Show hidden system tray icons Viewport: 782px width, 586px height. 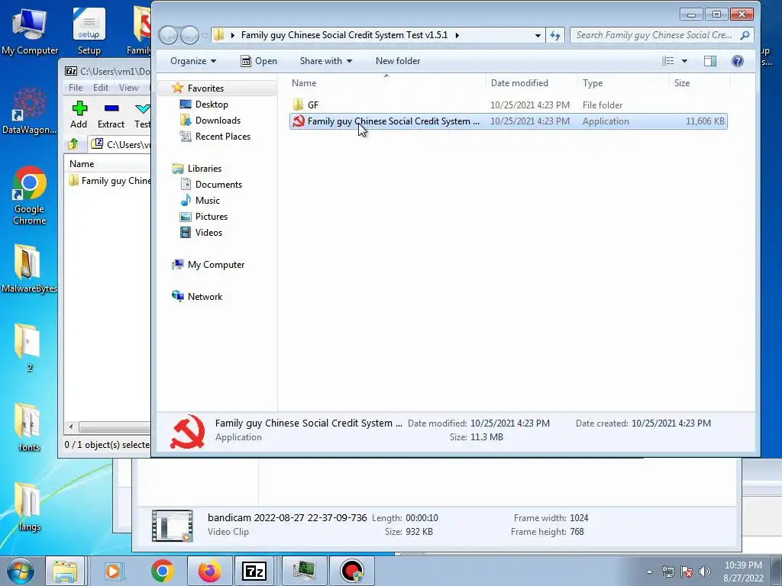pos(649,572)
